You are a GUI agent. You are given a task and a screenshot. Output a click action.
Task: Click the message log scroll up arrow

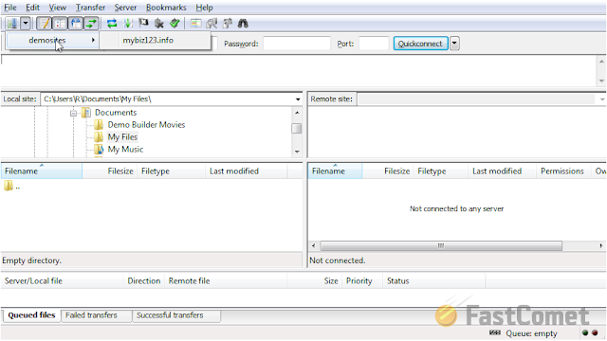(x=601, y=62)
